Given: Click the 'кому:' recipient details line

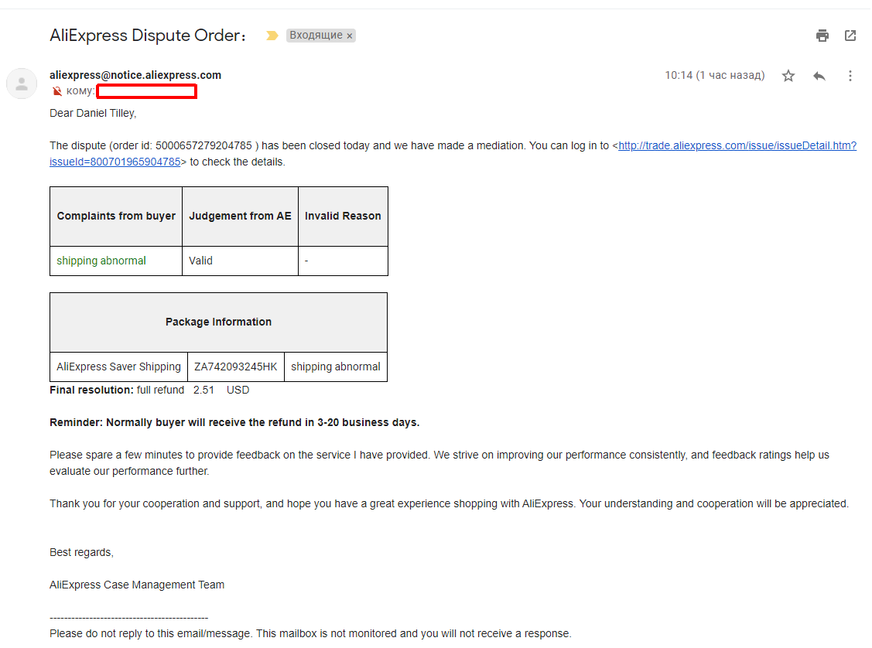Looking at the screenshot, I should tap(80, 91).
